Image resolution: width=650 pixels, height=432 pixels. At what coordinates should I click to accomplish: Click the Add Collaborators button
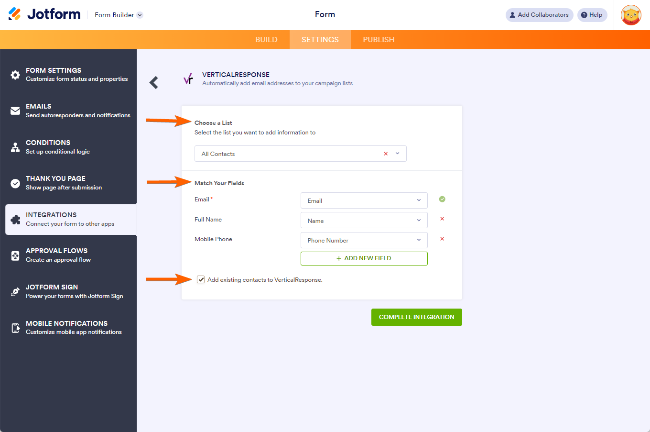[539, 15]
